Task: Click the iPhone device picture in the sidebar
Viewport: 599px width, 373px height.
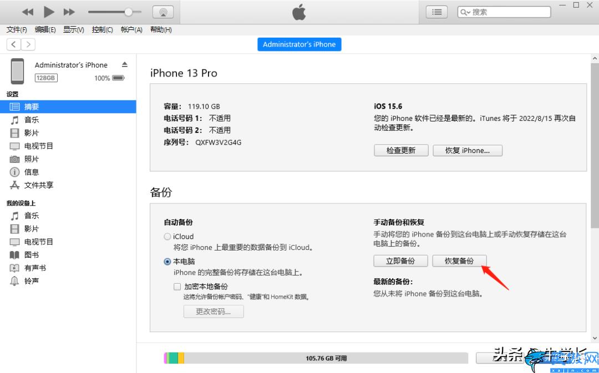Action: pyautogui.click(x=17, y=71)
